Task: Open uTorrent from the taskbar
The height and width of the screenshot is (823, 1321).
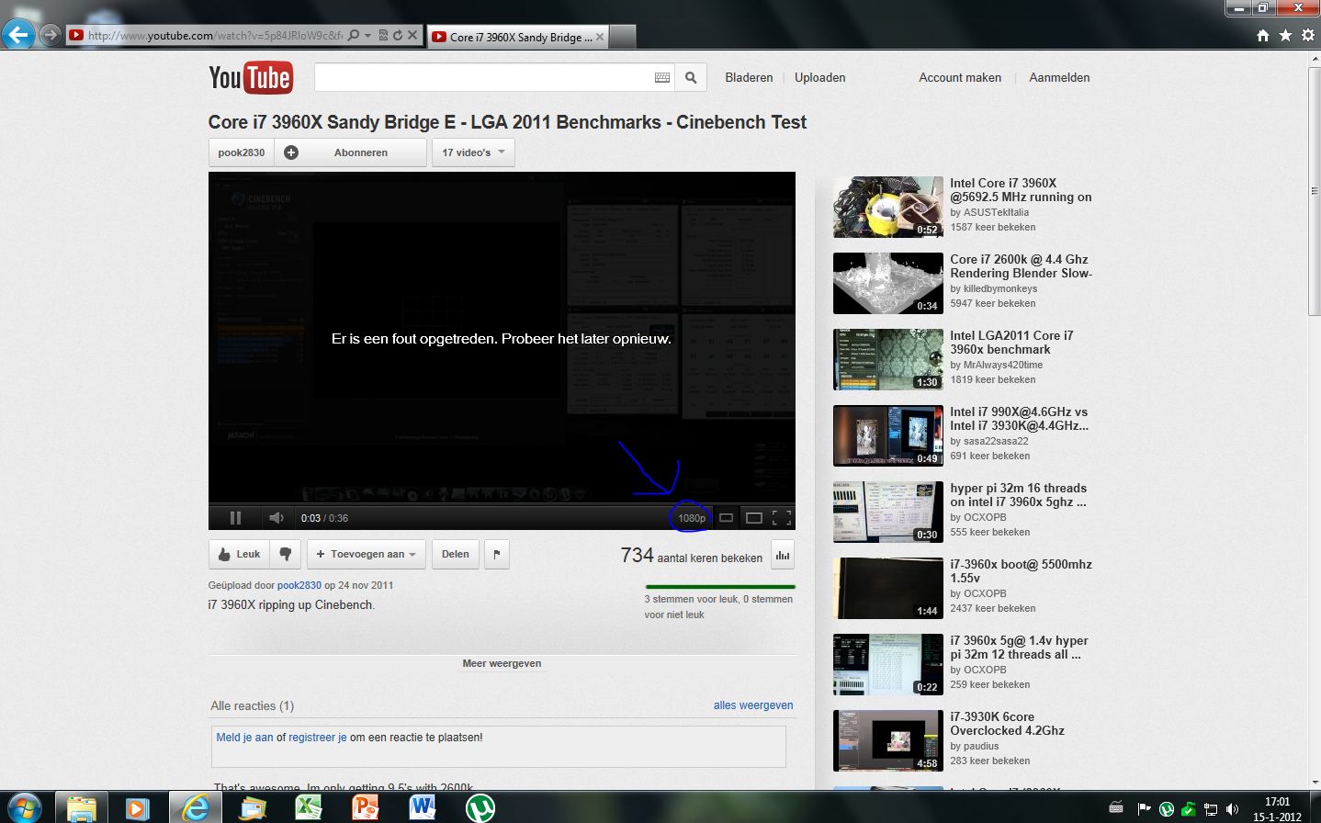Action: [x=479, y=808]
